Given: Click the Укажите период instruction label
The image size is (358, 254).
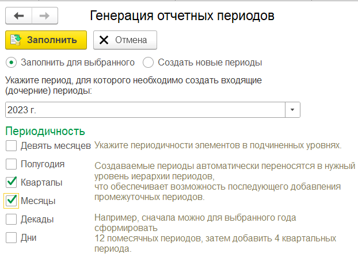Looking at the screenshot, I should coord(134,86).
